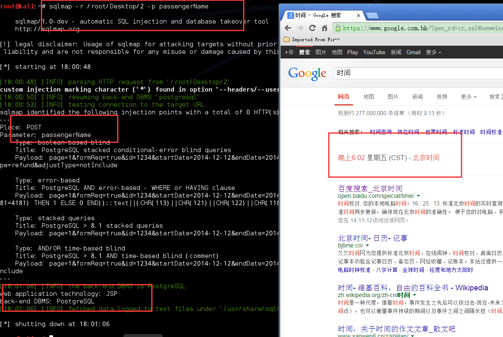Open the 电脑时钟校准 sitelink
Image resolution: width=503 pixels, height=337 pixels.
[354, 270]
